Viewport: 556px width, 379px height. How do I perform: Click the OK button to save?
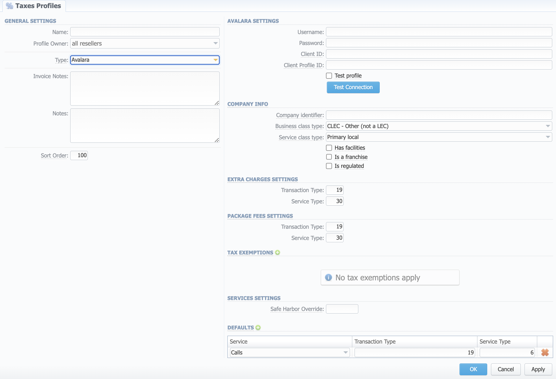tap(474, 369)
